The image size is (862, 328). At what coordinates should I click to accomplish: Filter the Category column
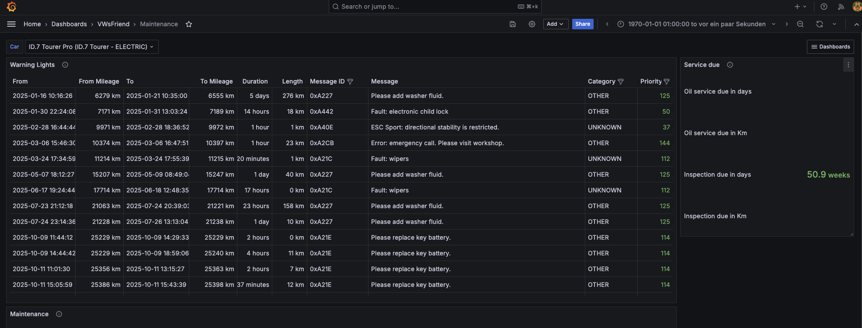tap(621, 82)
